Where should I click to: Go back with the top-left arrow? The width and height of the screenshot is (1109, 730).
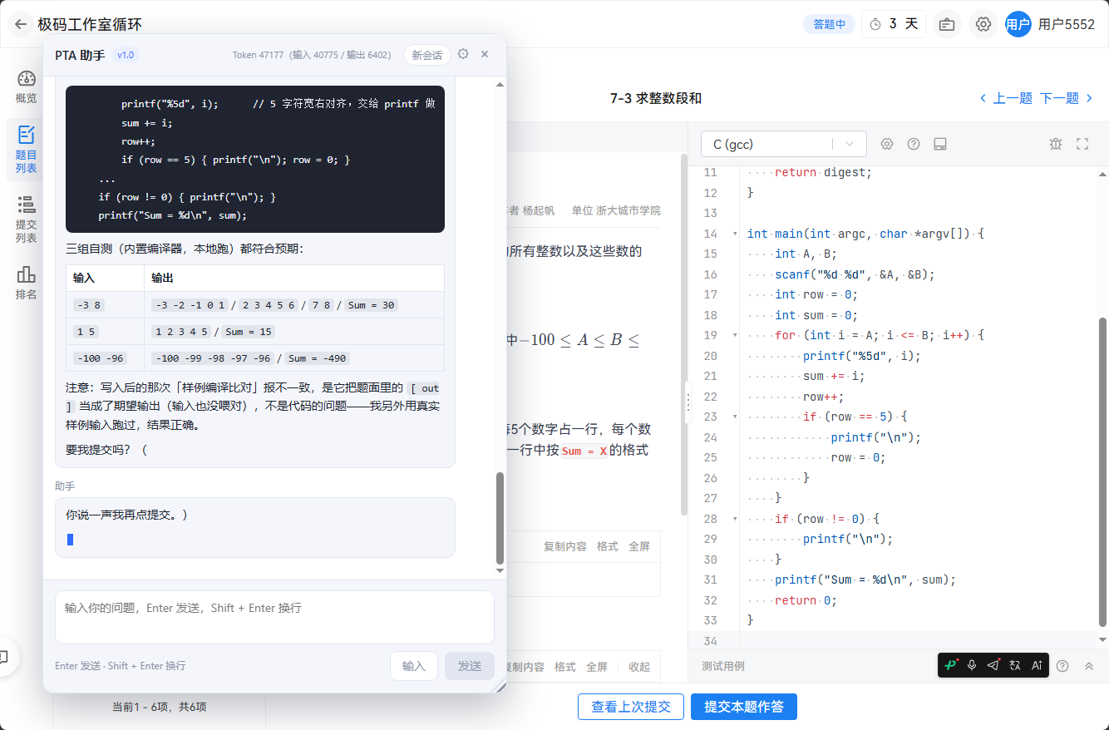(x=21, y=24)
